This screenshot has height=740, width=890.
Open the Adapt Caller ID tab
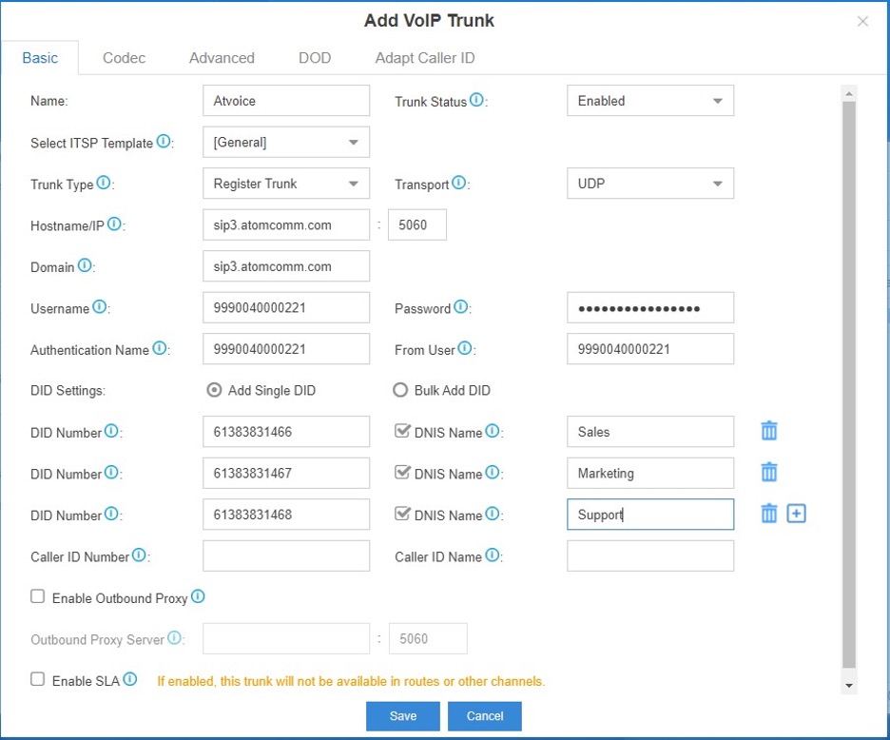click(425, 58)
